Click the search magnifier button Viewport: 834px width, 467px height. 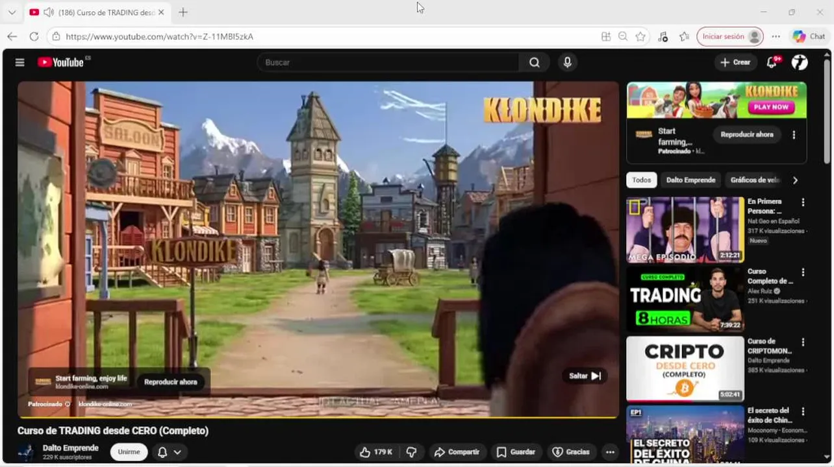(x=534, y=62)
